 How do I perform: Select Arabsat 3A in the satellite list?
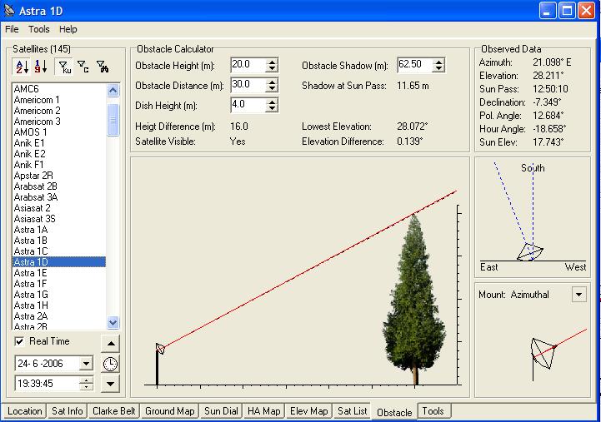(59, 197)
